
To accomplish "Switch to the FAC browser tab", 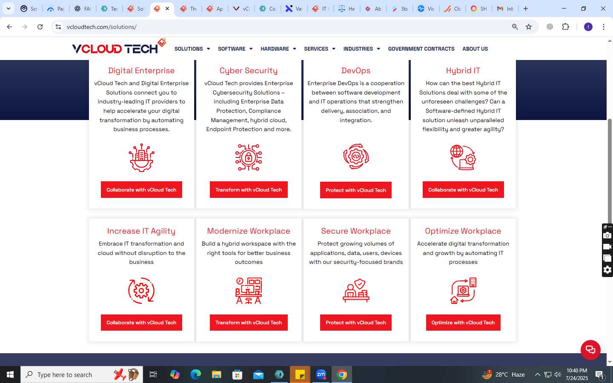I will point(83,9).
